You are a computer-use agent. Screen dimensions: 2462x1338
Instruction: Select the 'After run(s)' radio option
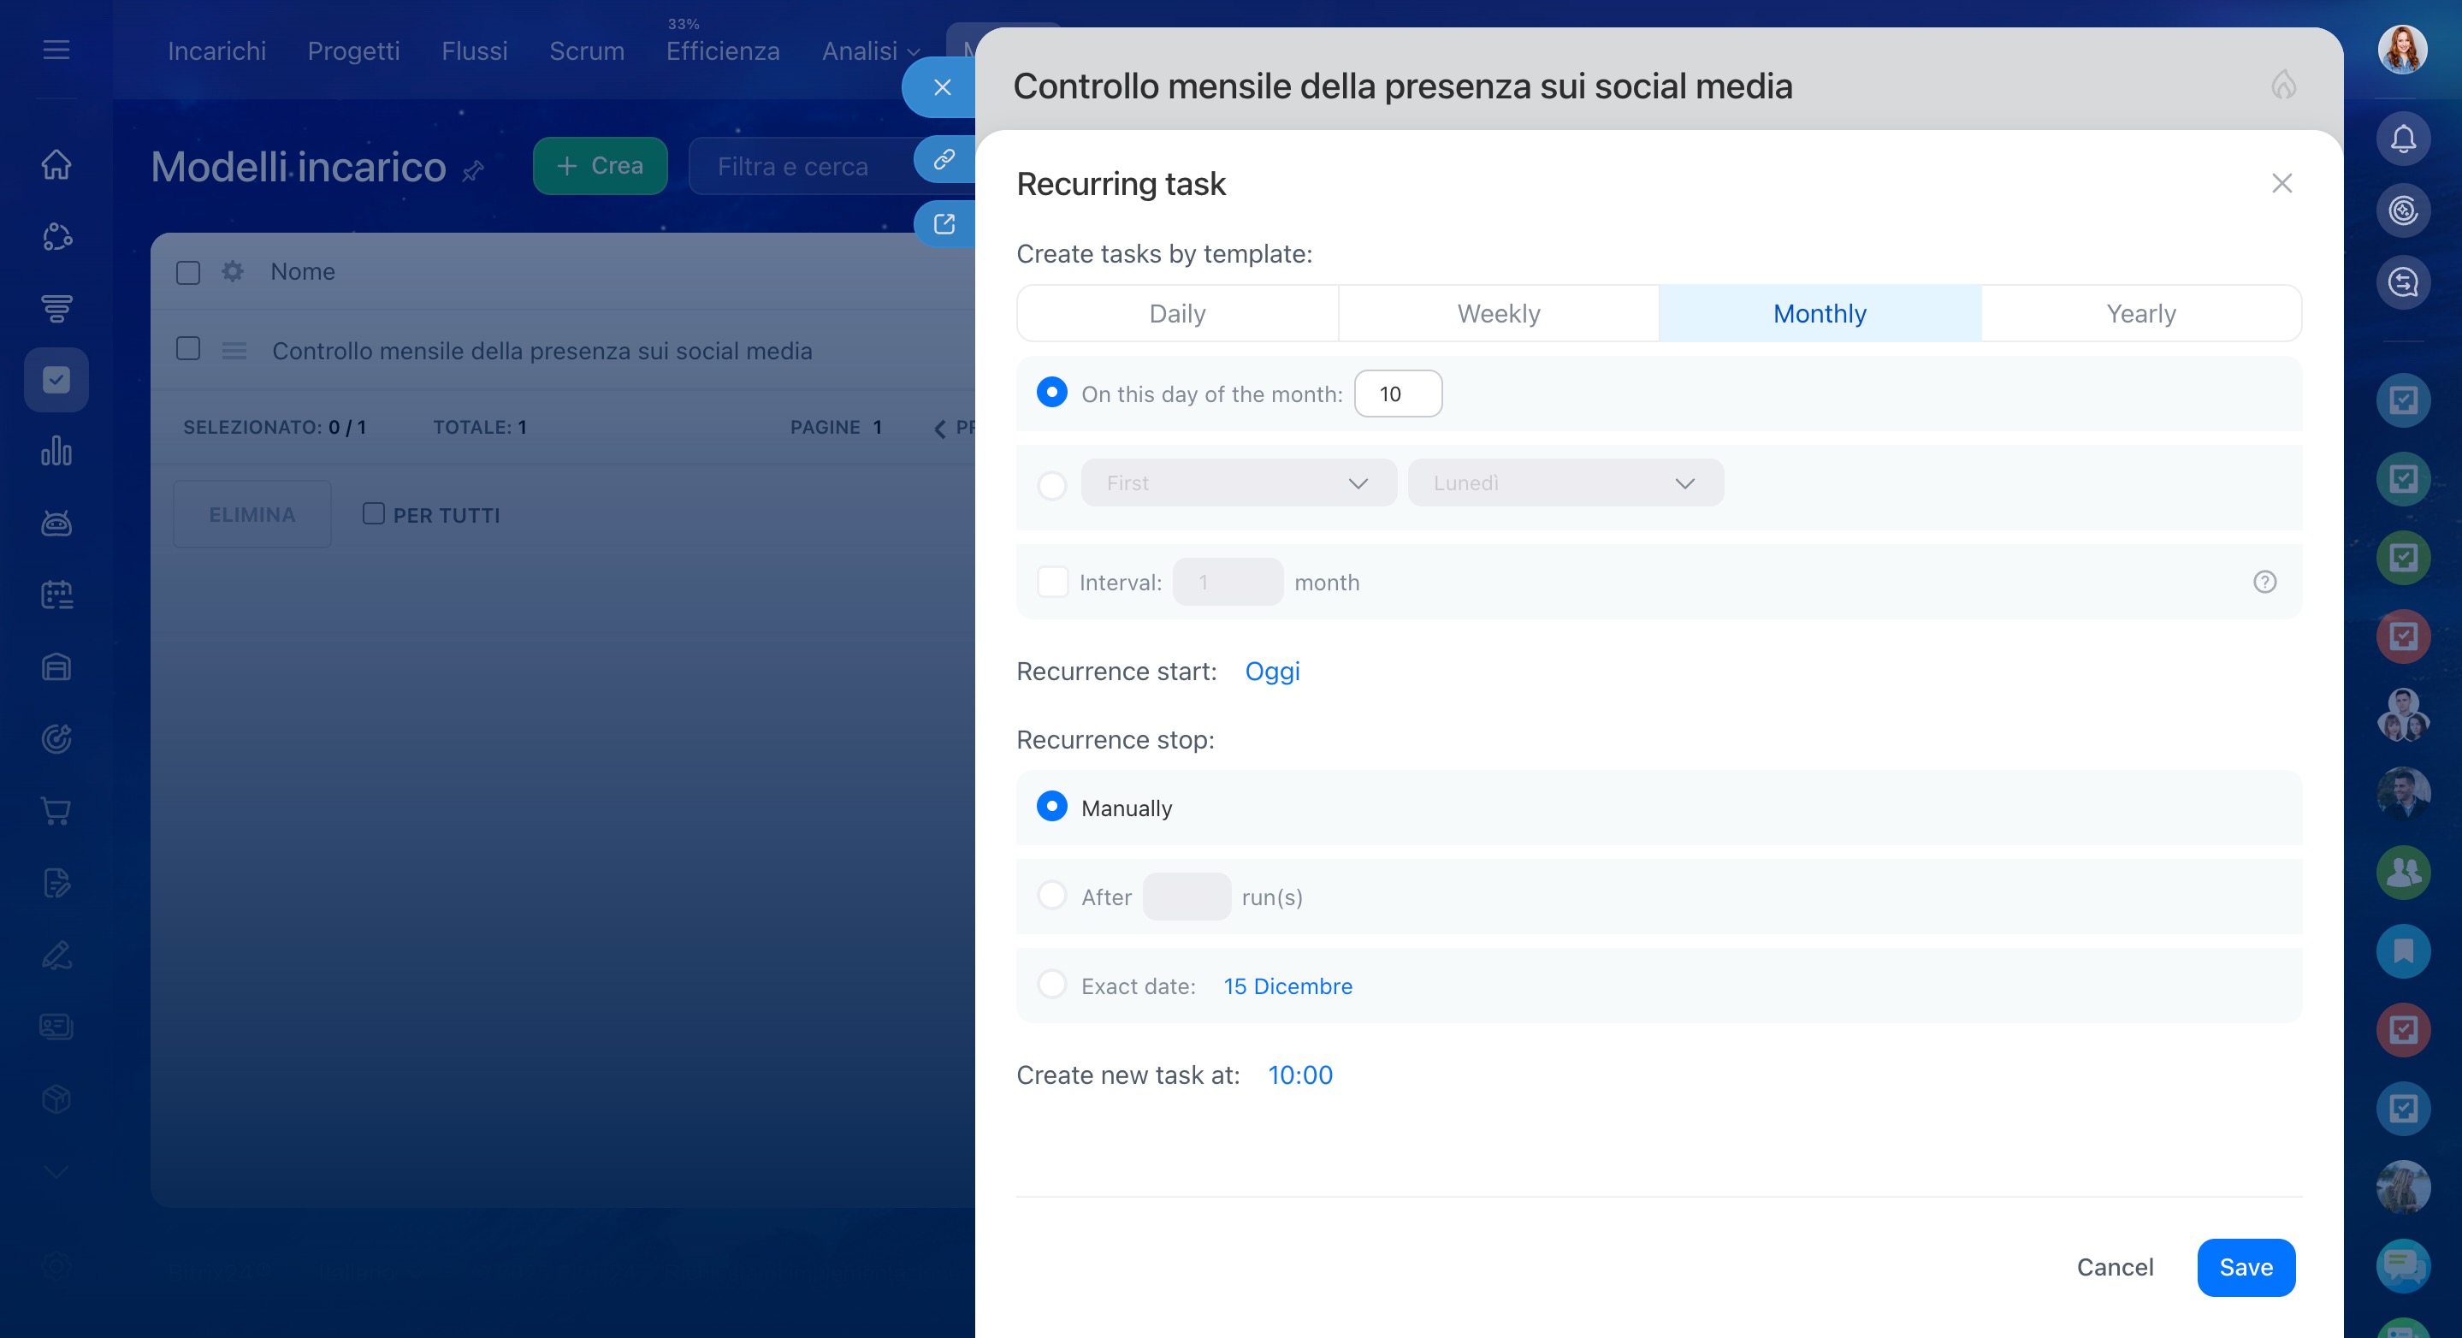(1051, 896)
